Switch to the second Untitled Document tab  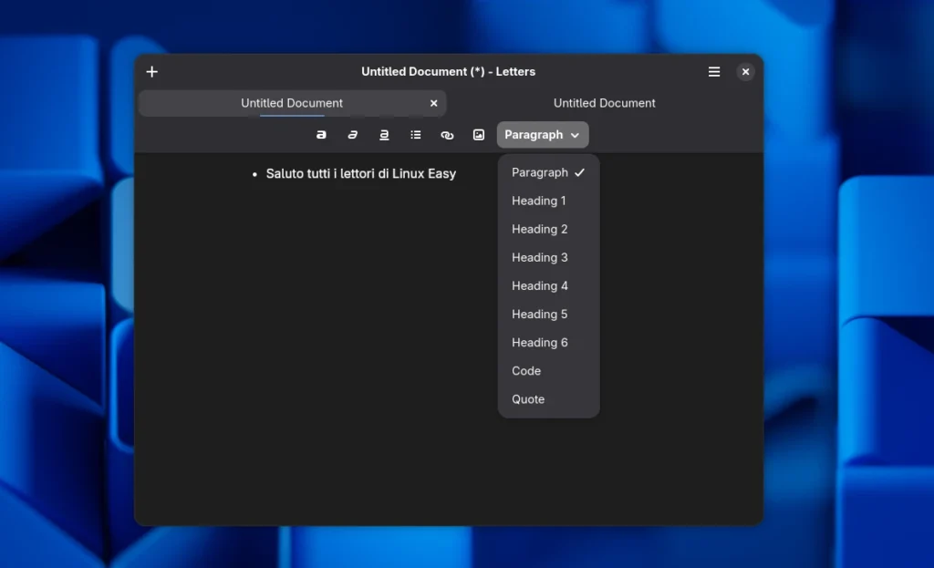(604, 104)
